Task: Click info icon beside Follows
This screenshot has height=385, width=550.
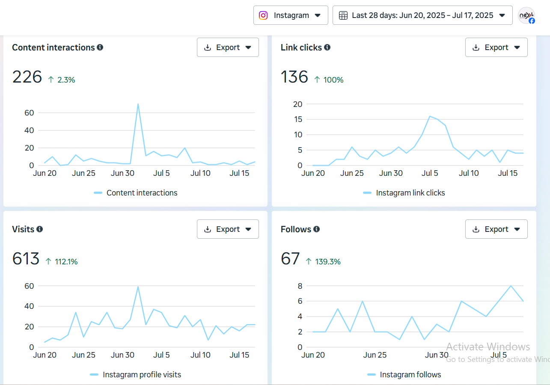Action: 317,229
